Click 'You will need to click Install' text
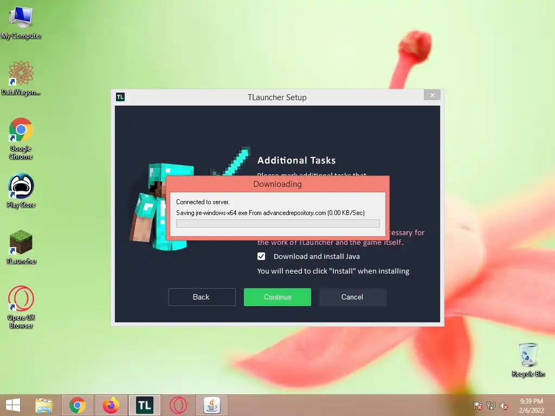The height and width of the screenshot is (416, 555). click(x=333, y=271)
